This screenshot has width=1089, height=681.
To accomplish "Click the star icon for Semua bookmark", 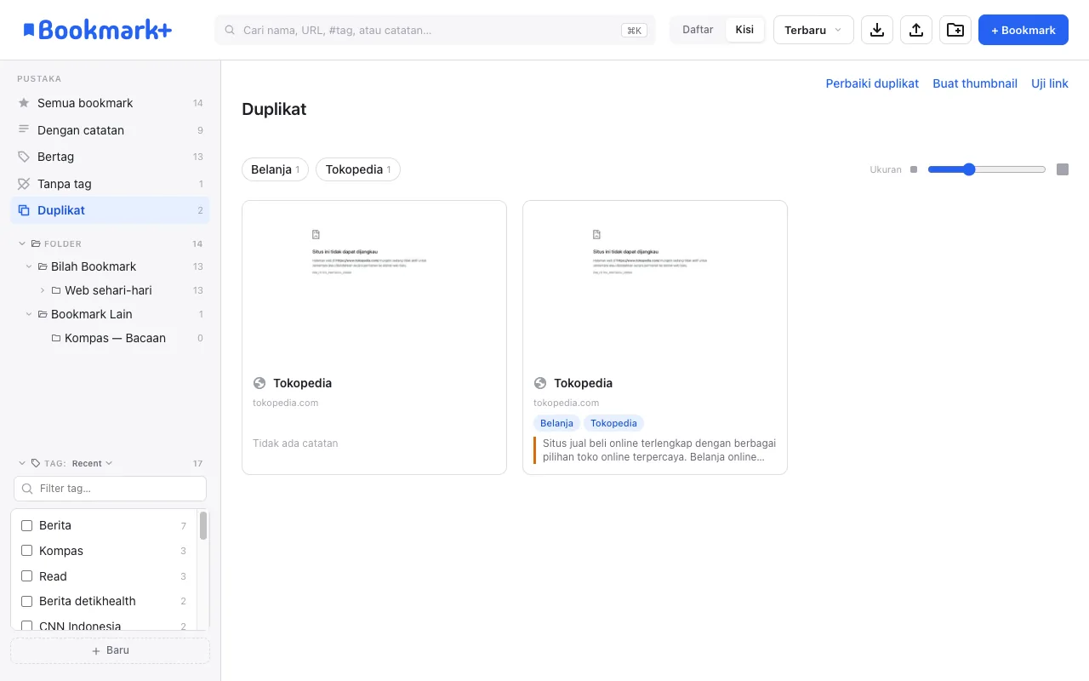I will pos(24,103).
